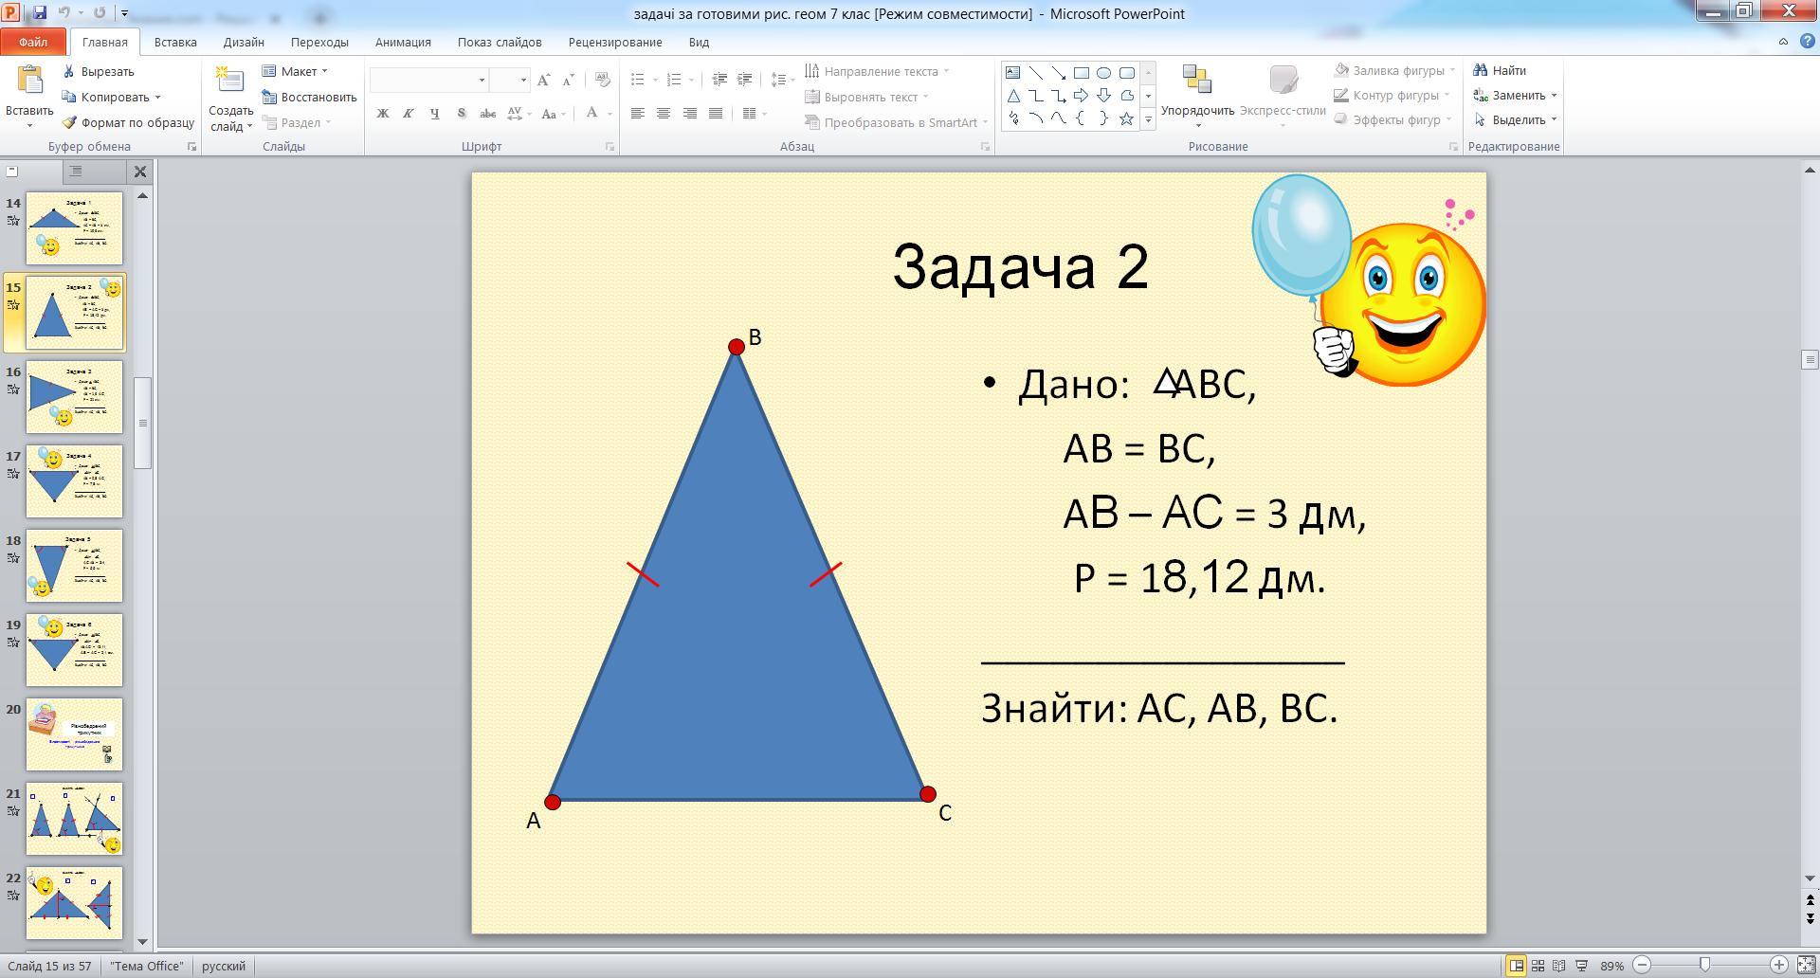The height and width of the screenshot is (978, 1820).
Task: Switch to Slide Sorter view in the status bar
Action: point(1538,966)
